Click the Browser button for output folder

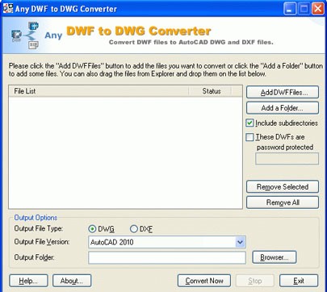[x=275, y=257]
